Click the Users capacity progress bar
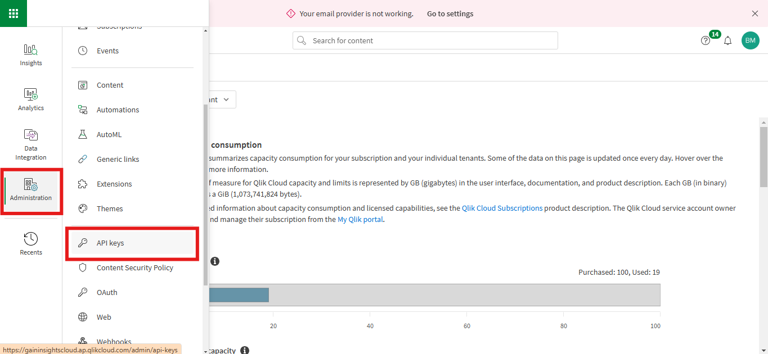The image size is (768, 354). pyautogui.click(x=239, y=294)
